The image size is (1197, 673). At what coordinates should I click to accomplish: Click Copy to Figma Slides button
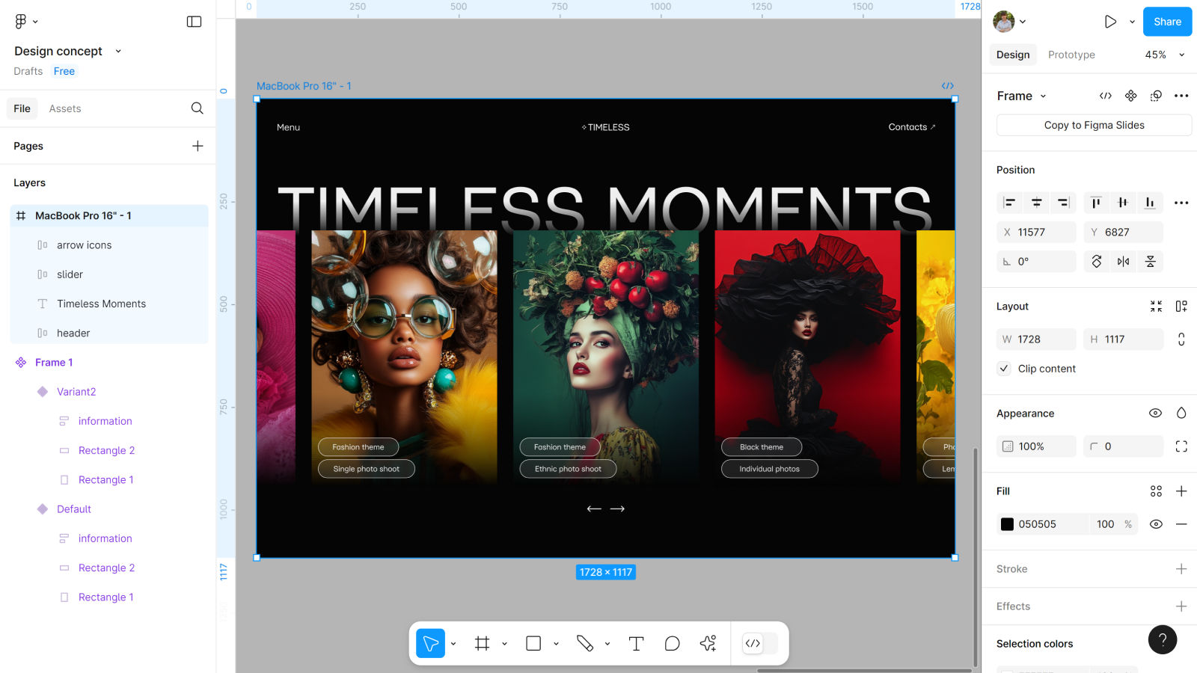click(1093, 125)
